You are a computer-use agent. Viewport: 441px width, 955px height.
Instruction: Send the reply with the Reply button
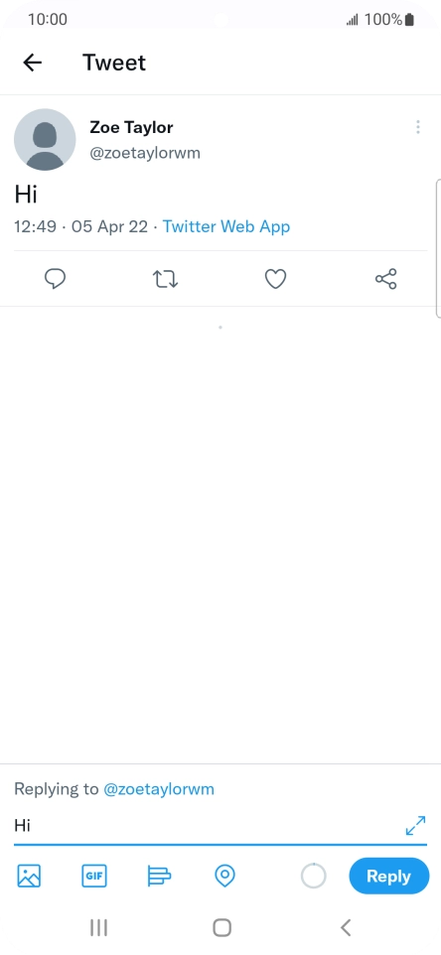point(389,876)
